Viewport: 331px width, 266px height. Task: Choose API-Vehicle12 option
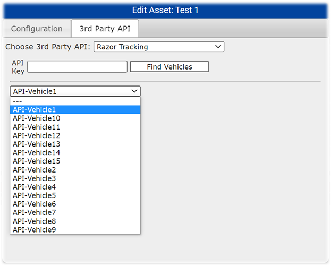(x=75, y=135)
